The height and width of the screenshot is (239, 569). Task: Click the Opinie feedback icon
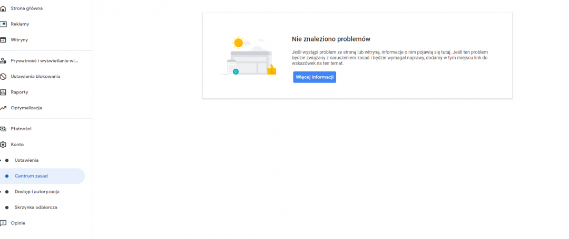tap(3, 223)
